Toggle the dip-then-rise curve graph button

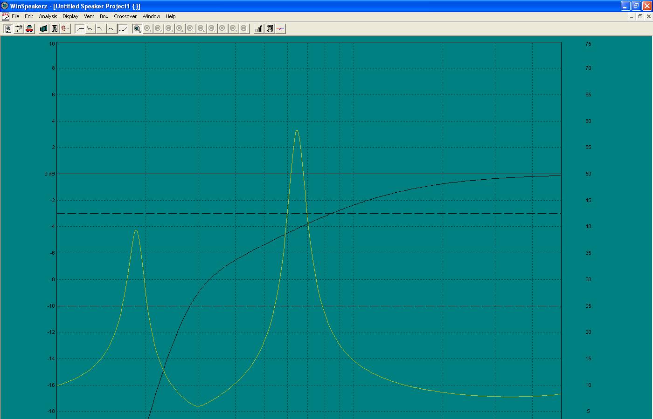(x=123, y=29)
